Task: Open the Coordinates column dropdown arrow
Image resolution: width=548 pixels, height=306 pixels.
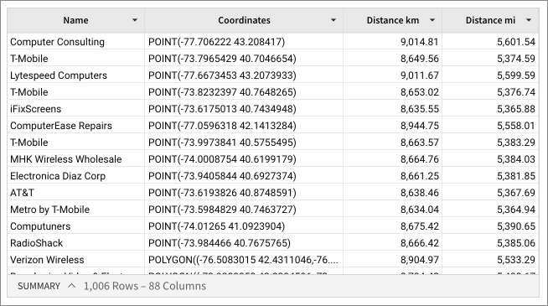Action: click(x=333, y=20)
